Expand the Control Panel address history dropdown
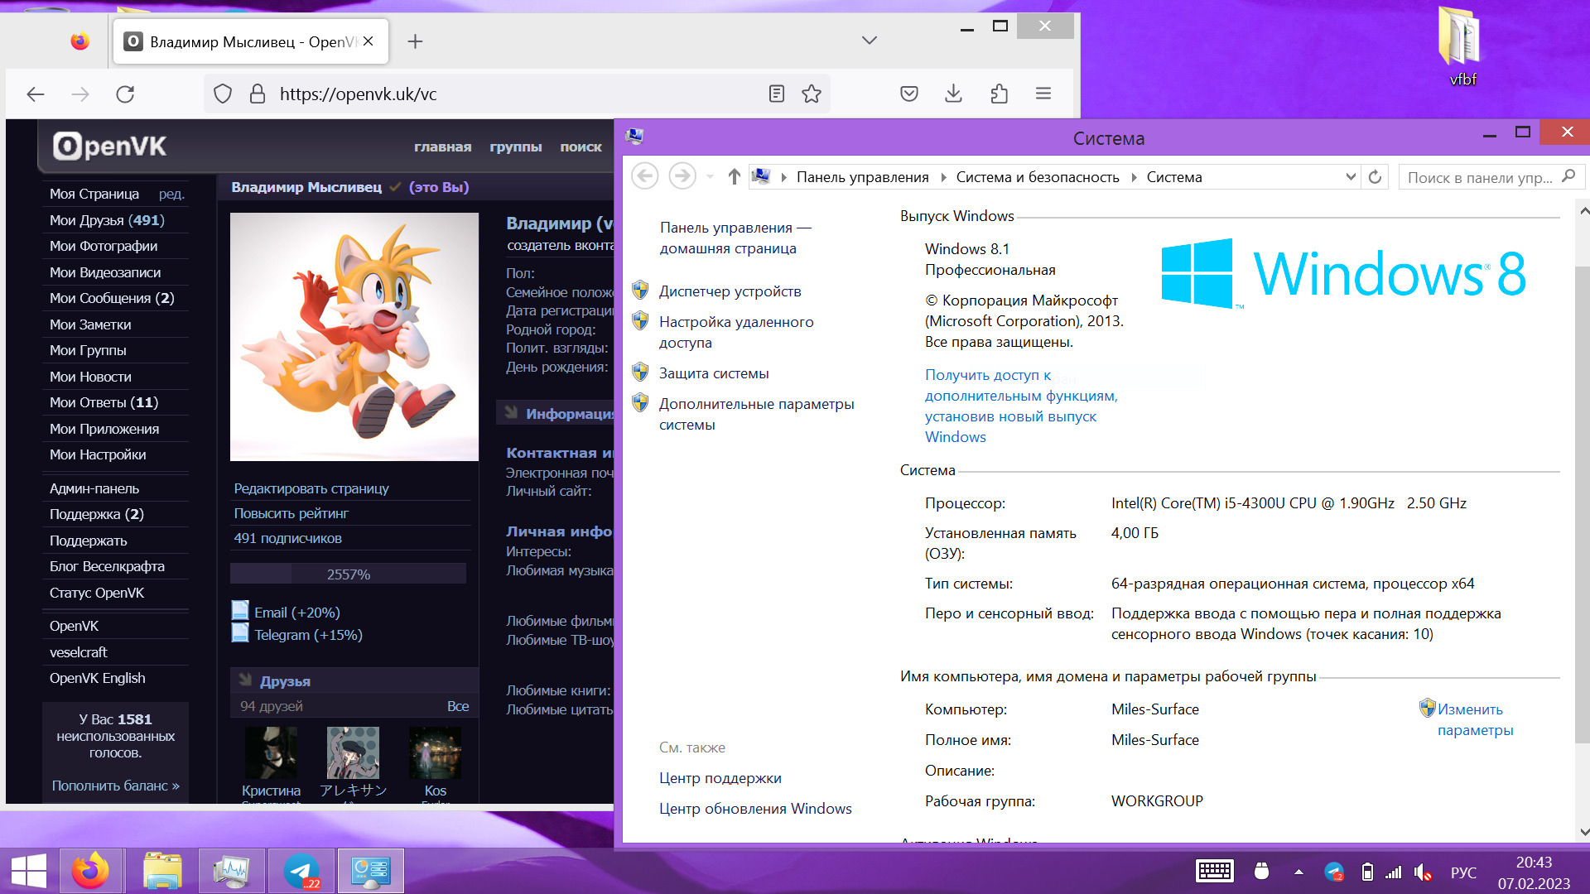 pyautogui.click(x=1351, y=177)
